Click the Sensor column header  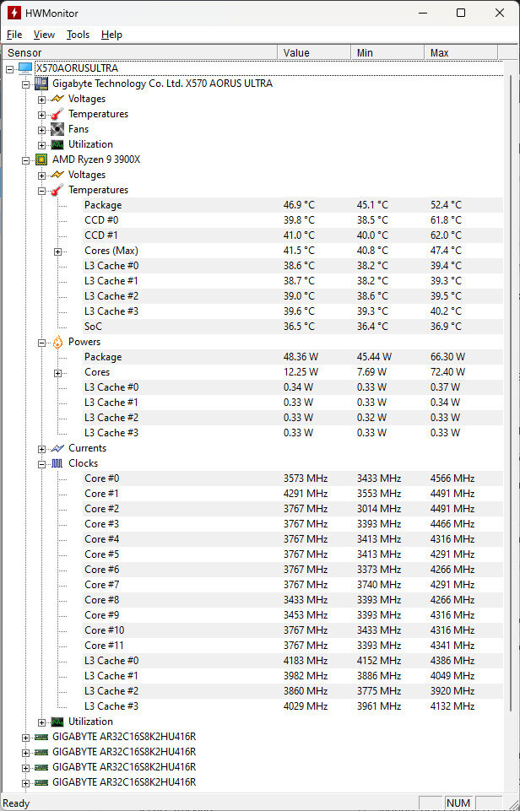pyautogui.click(x=141, y=53)
